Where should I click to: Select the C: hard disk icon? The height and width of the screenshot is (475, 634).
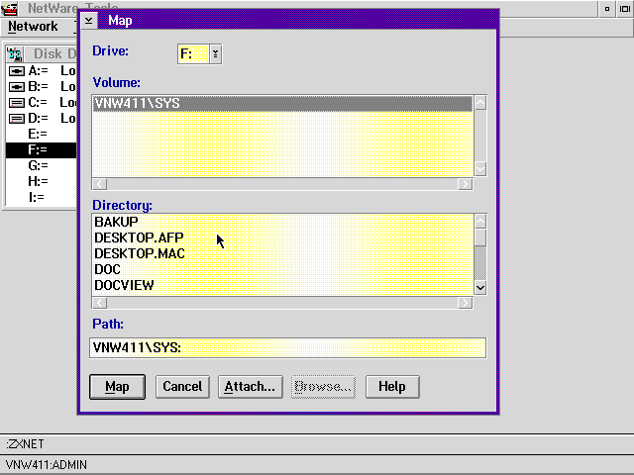[x=17, y=103]
